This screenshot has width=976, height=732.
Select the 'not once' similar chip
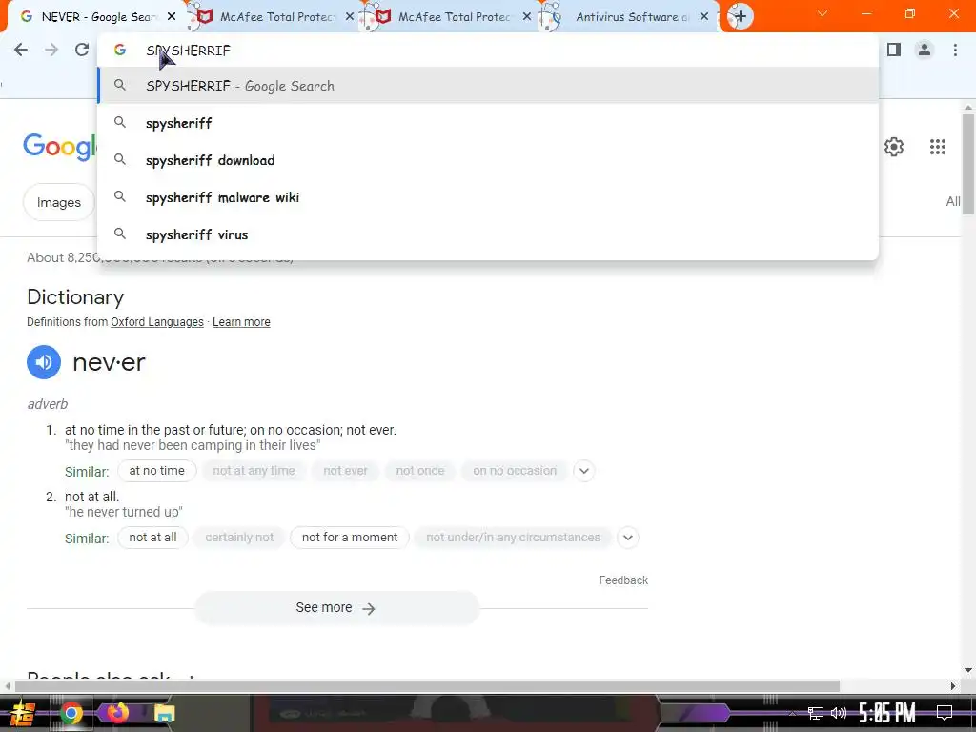[420, 471]
